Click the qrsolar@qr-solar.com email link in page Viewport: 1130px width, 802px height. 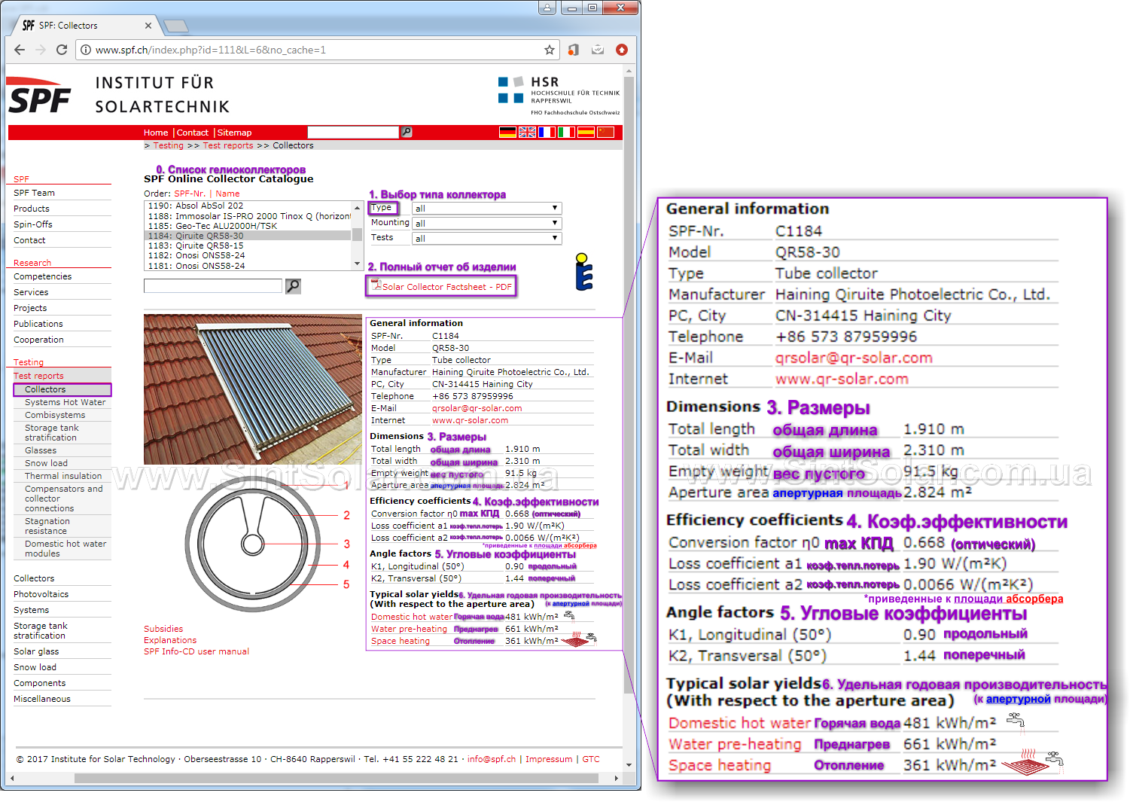(x=477, y=408)
